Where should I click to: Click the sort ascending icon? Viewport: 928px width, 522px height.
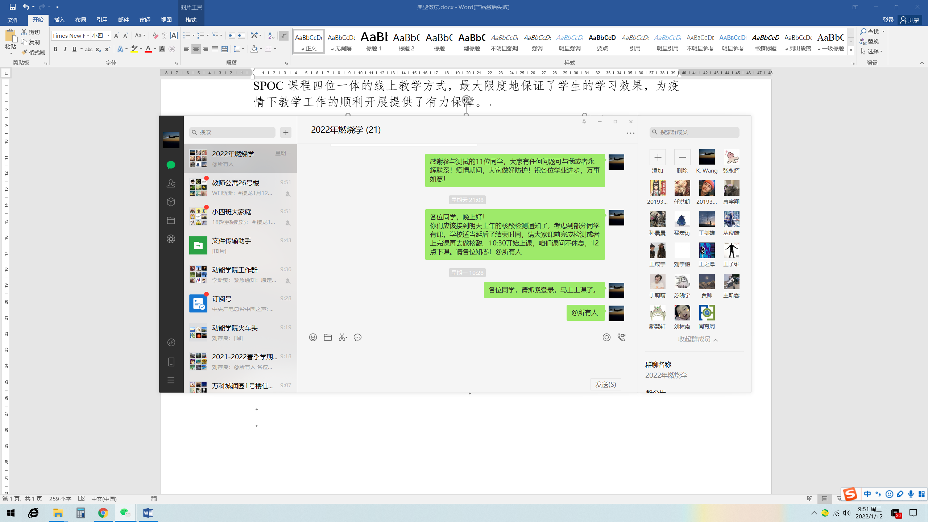click(271, 36)
